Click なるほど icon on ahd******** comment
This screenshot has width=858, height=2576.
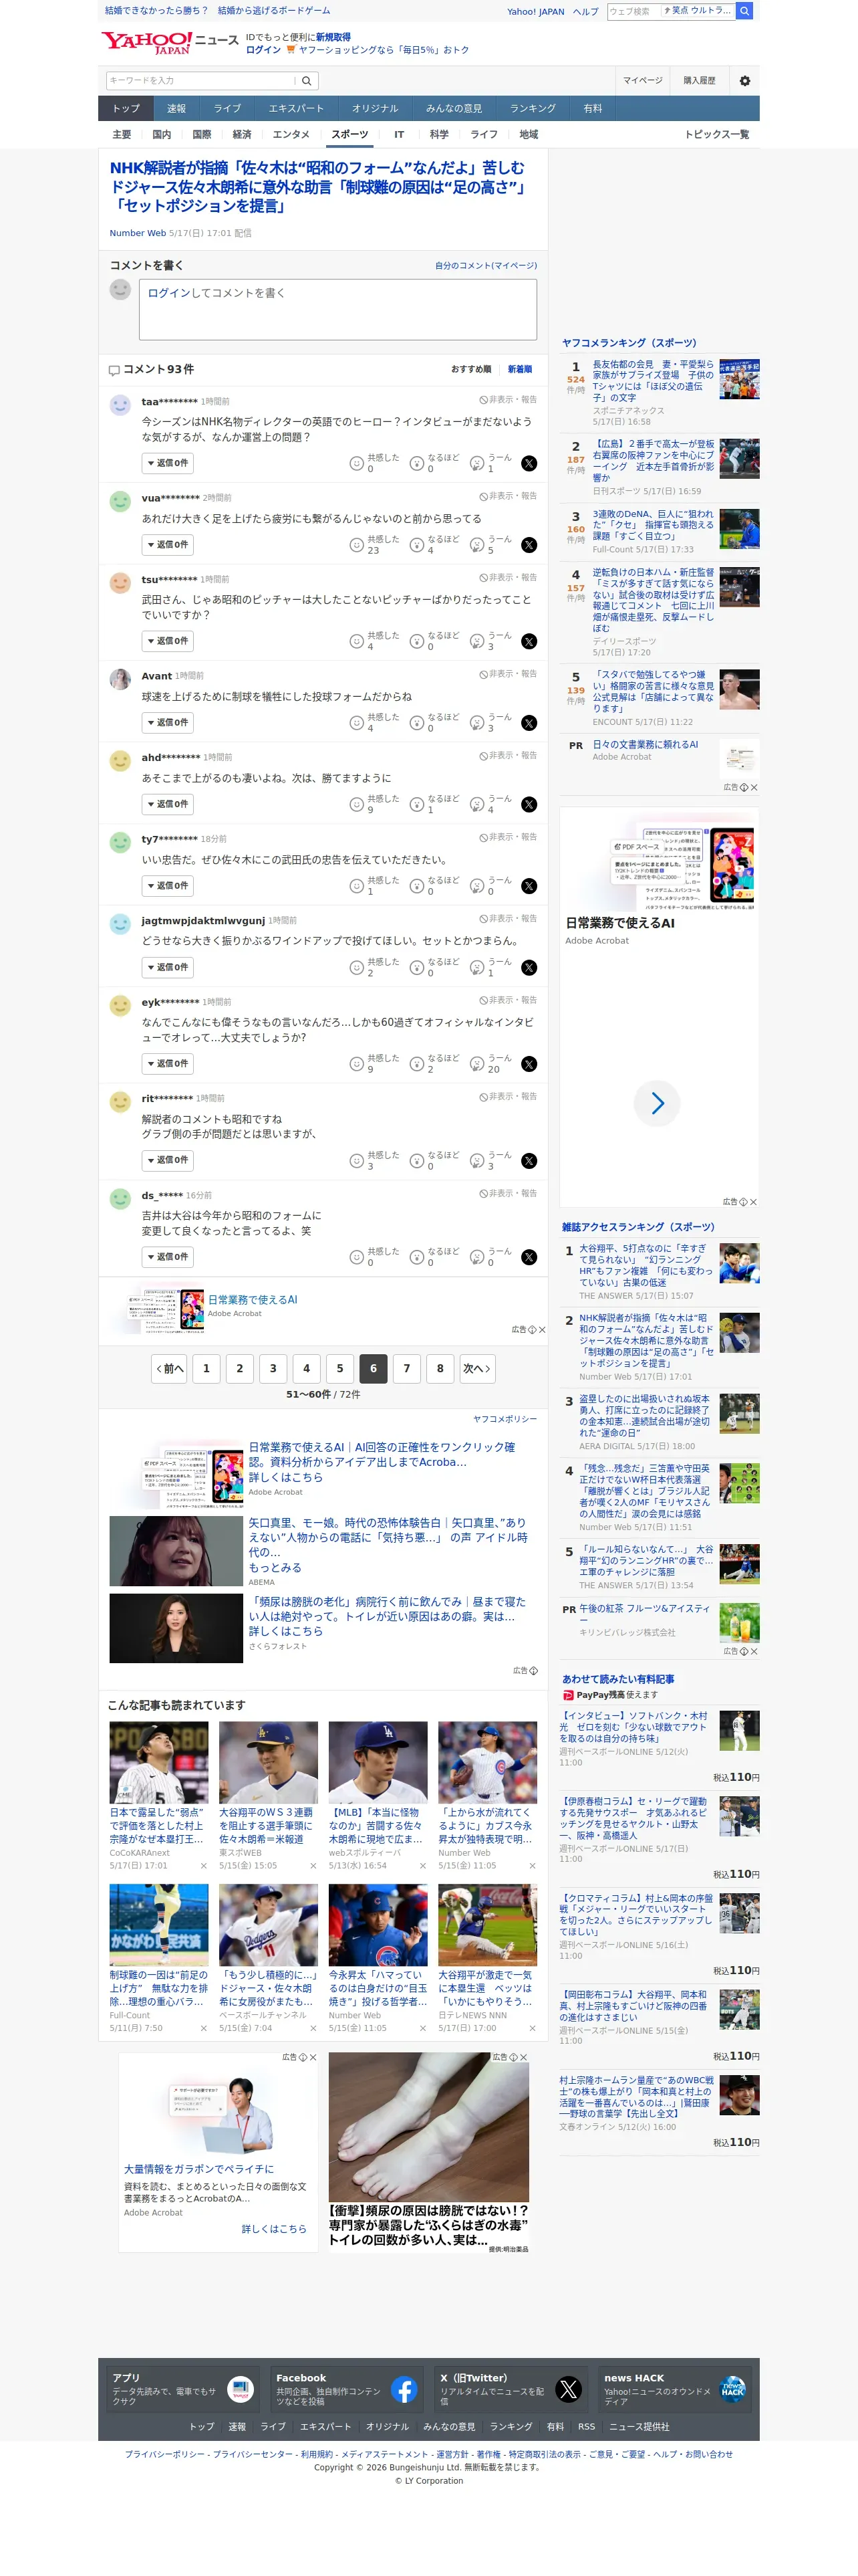click(x=418, y=804)
